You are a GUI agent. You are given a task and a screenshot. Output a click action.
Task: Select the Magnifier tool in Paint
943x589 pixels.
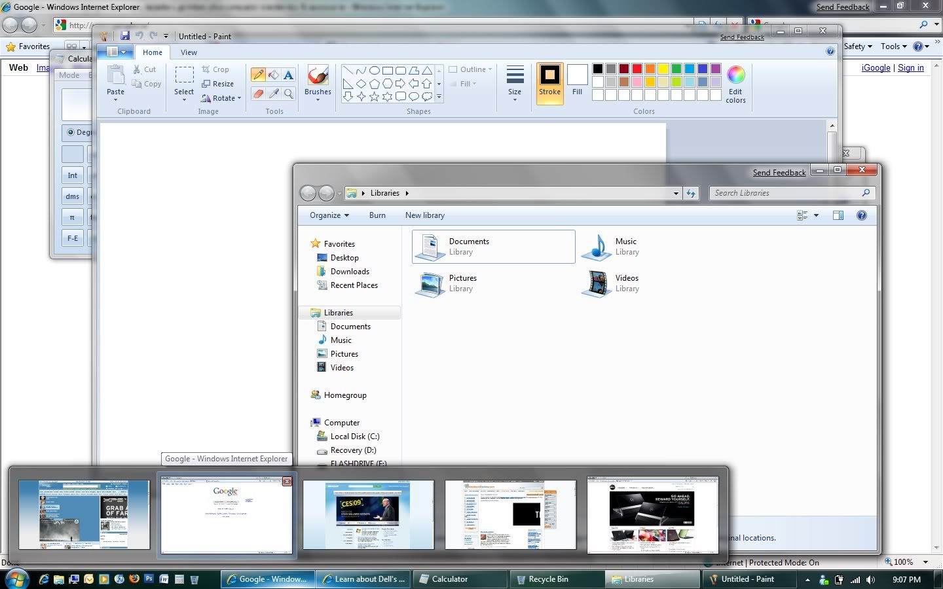coord(289,94)
